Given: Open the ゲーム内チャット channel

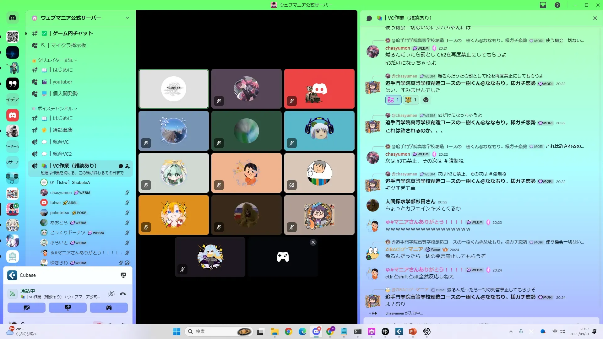Looking at the screenshot, I should [73, 33].
